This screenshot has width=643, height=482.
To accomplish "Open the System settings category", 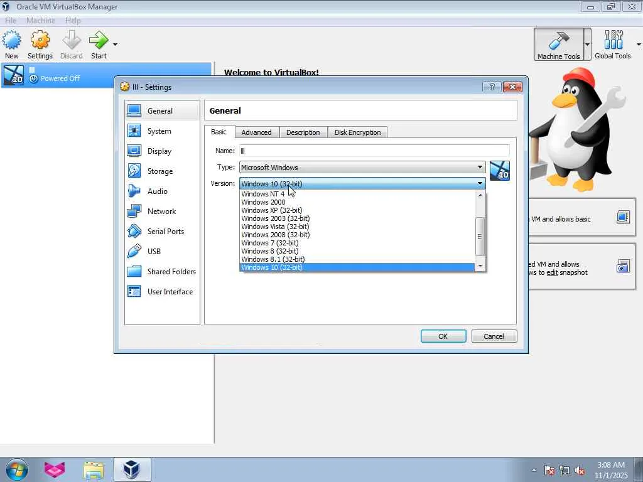I will click(162, 131).
